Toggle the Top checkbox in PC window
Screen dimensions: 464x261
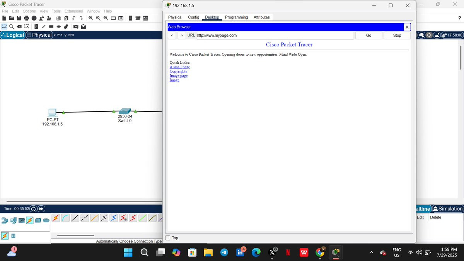pyautogui.click(x=168, y=238)
